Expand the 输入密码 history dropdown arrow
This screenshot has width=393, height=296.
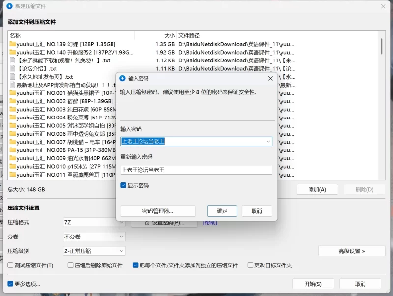pyautogui.click(x=268, y=141)
